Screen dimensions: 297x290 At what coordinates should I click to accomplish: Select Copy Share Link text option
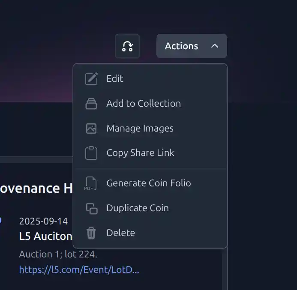pos(140,153)
